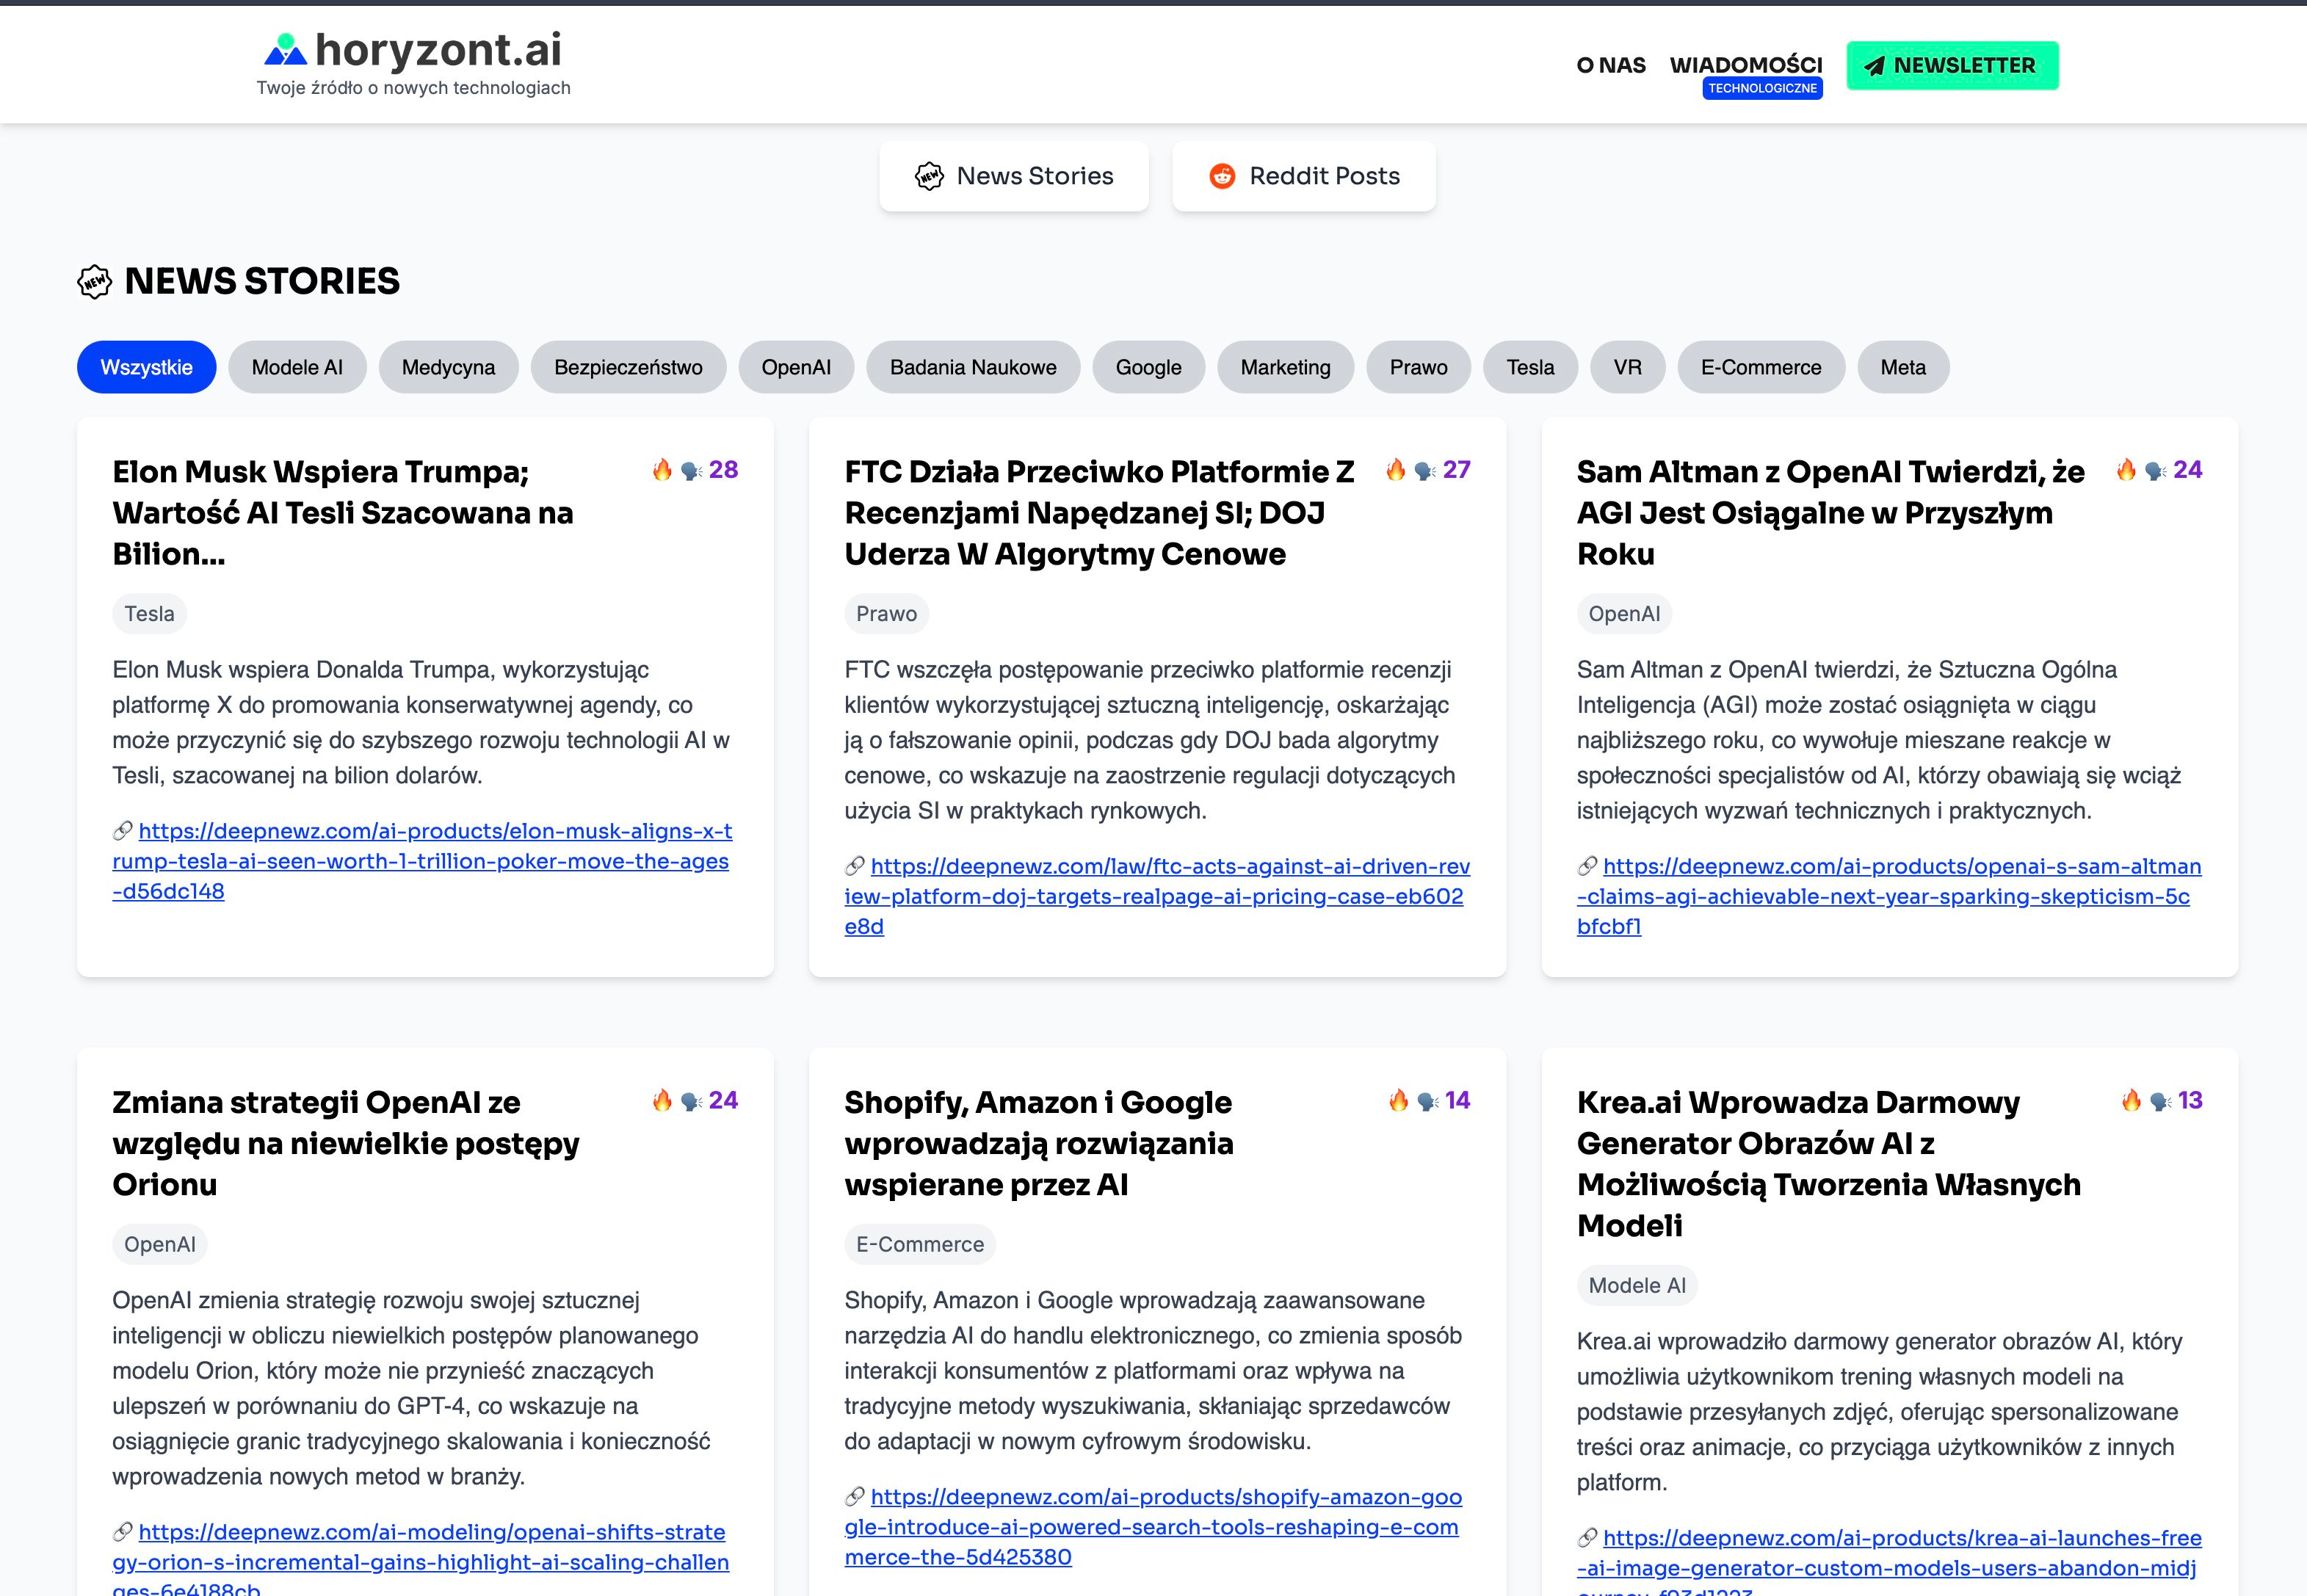Filter stories by Modele AI

click(297, 367)
